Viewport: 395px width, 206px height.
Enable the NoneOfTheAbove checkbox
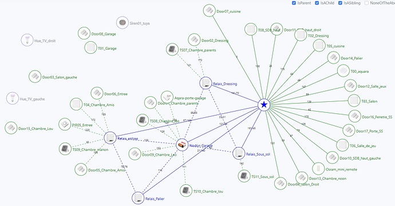click(x=366, y=3)
